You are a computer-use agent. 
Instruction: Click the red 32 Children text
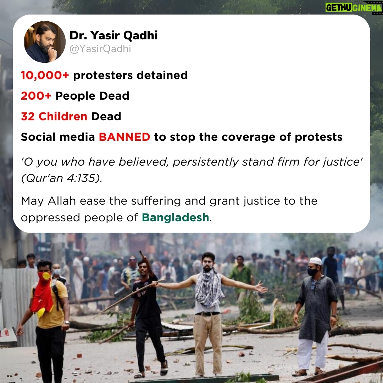point(54,116)
